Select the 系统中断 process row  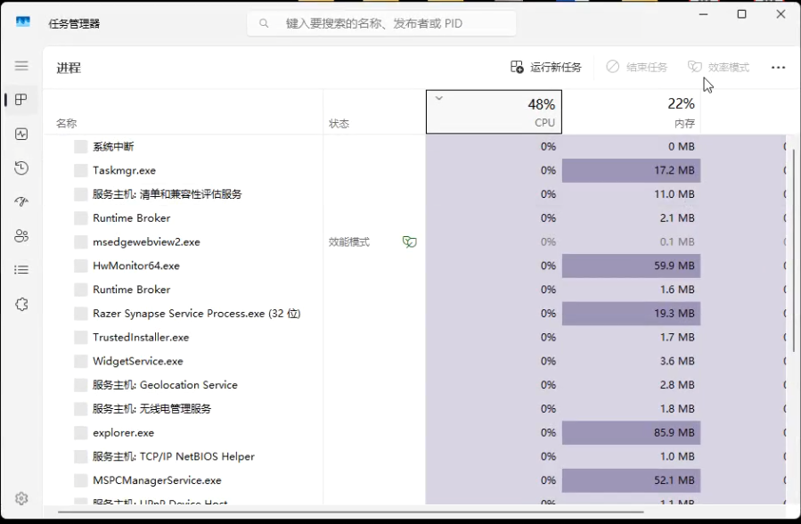click(415, 146)
